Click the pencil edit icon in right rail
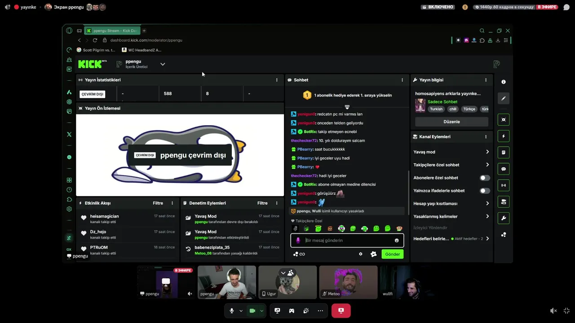Image resolution: width=575 pixels, height=323 pixels. pyautogui.click(x=504, y=98)
